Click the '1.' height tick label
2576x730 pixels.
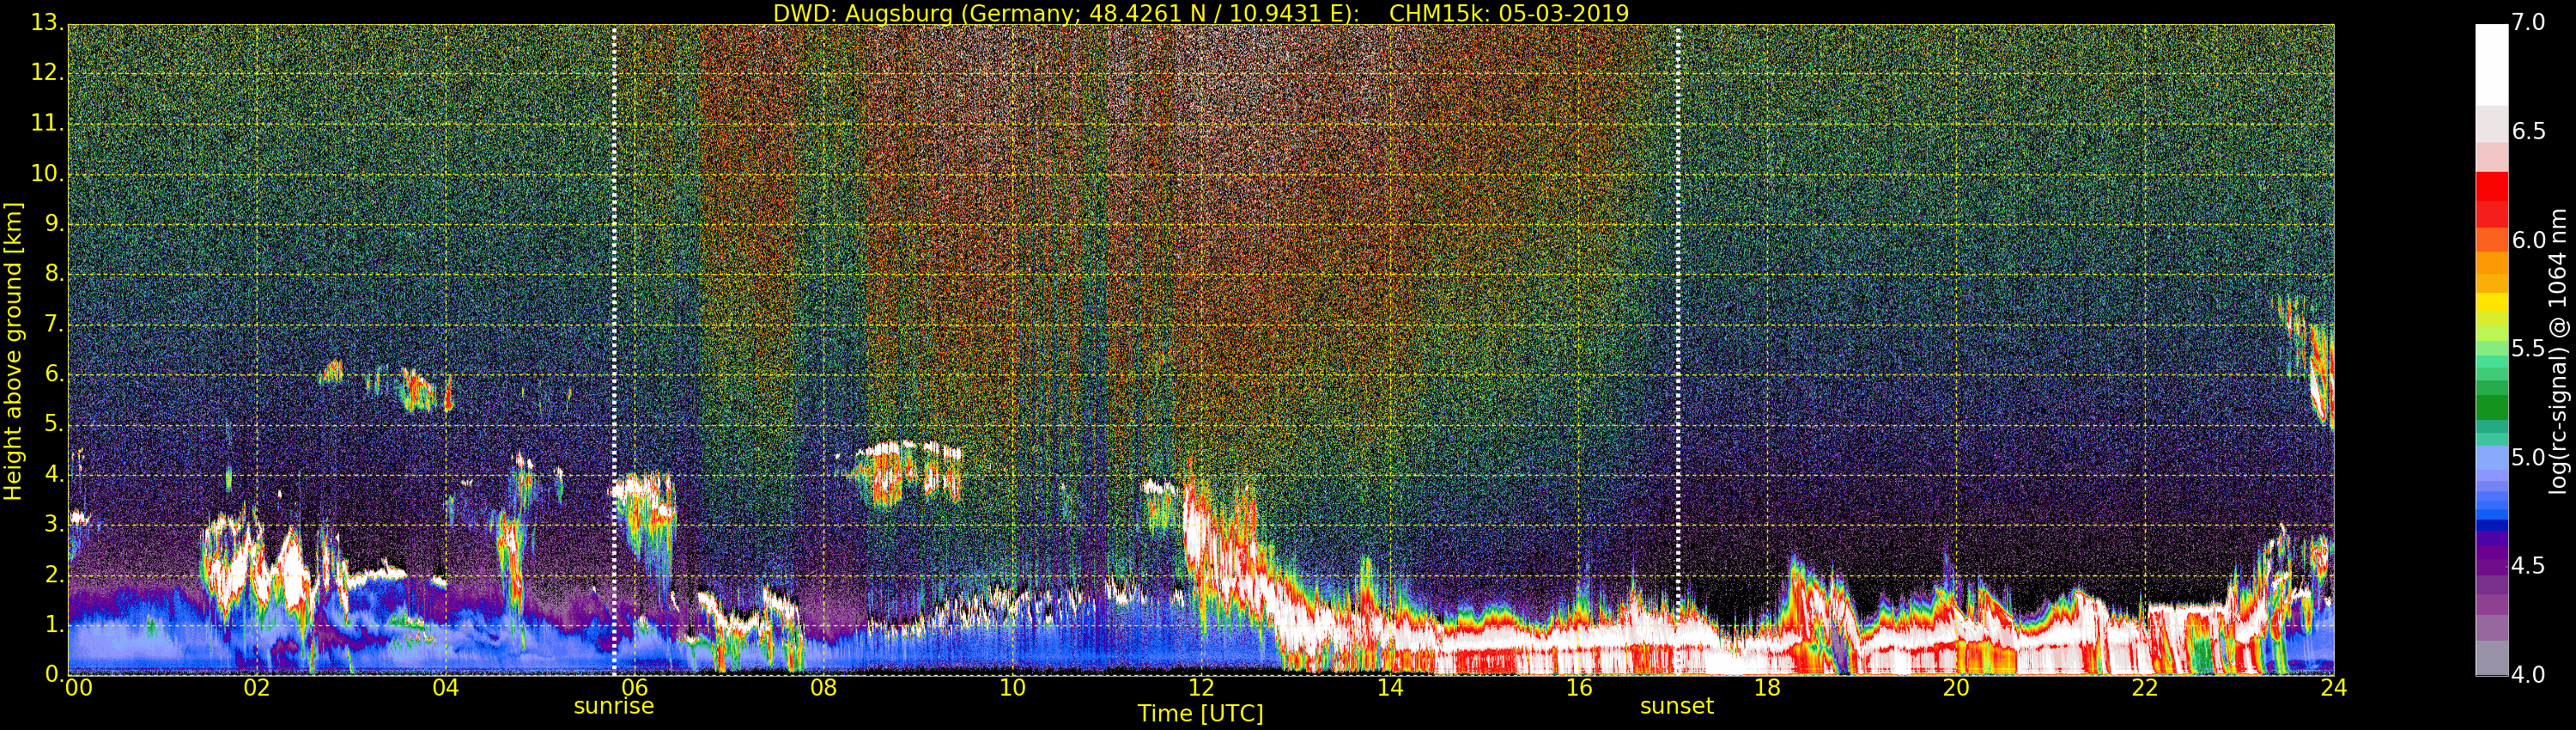pyautogui.click(x=54, y=625)
